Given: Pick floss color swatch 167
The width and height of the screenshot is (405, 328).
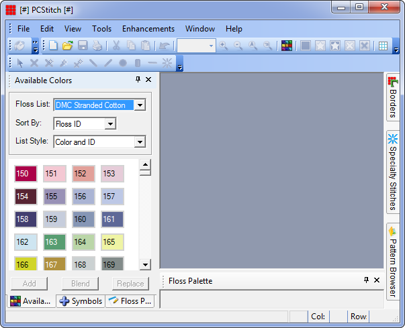Looking at the screenshot, I should [55, 264].
